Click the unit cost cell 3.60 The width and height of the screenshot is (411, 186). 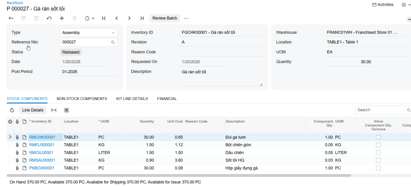tap(170, 160)
